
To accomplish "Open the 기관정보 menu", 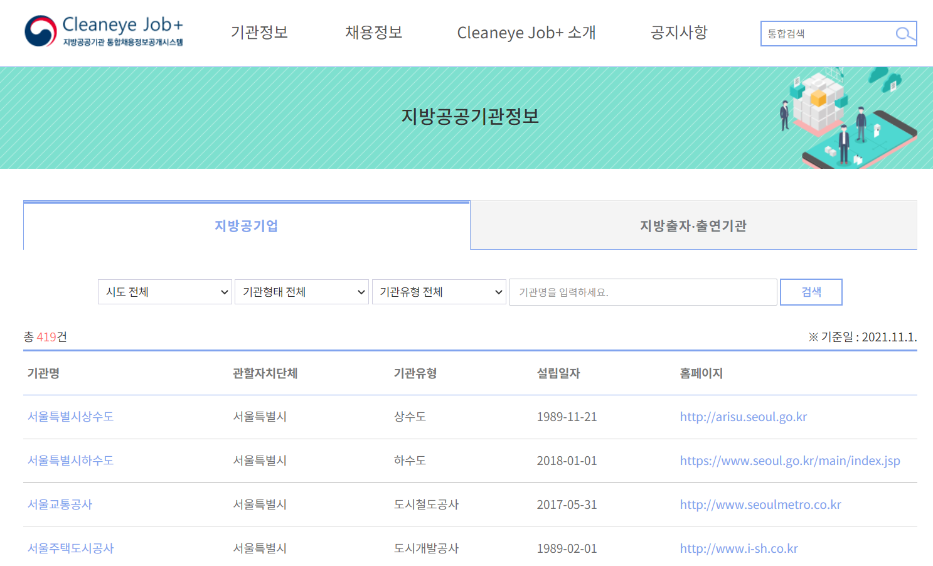I will 259,33.
